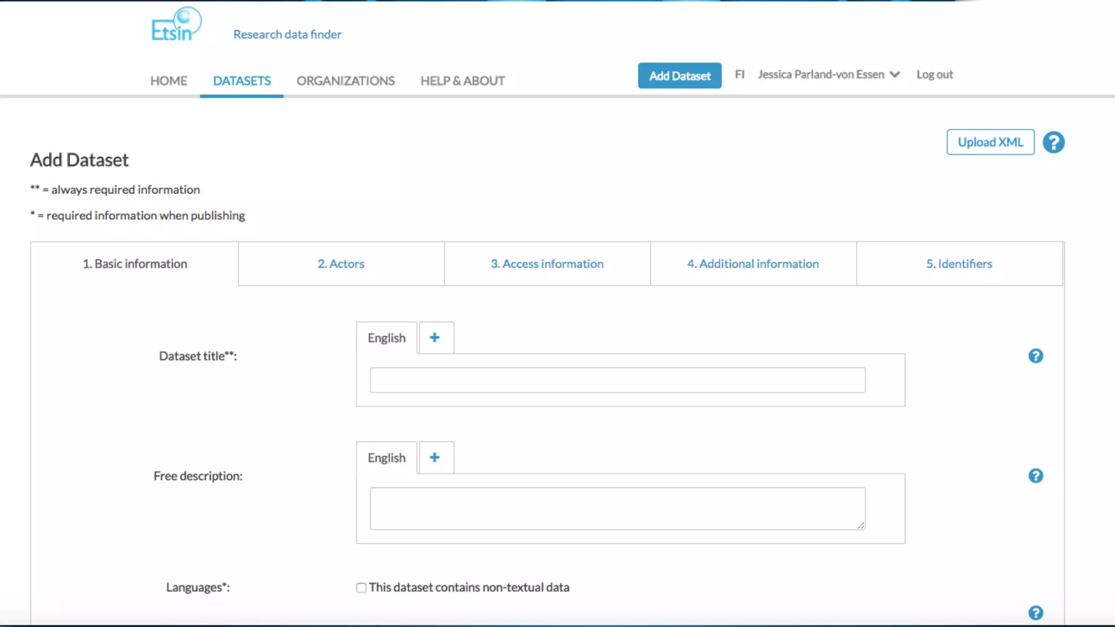This screenshot has height=627, width=1115.
Task: Check 'This dataset contains non-textual data'
Action: 361,588
